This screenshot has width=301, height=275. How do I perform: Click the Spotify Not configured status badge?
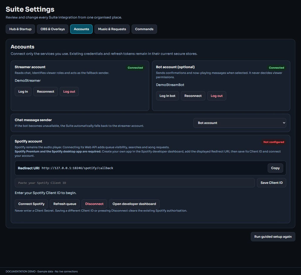(274, 142)
